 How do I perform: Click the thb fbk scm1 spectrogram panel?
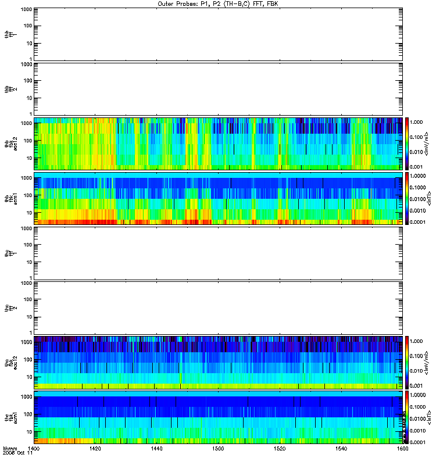coord(218,198)
